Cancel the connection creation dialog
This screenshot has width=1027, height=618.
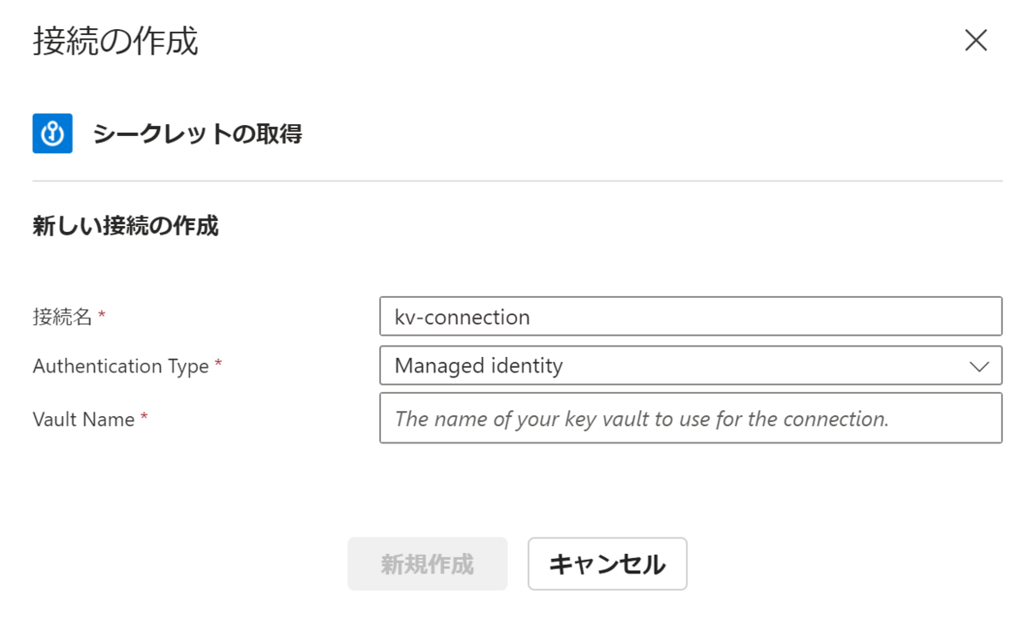click(x=607, y=563)
